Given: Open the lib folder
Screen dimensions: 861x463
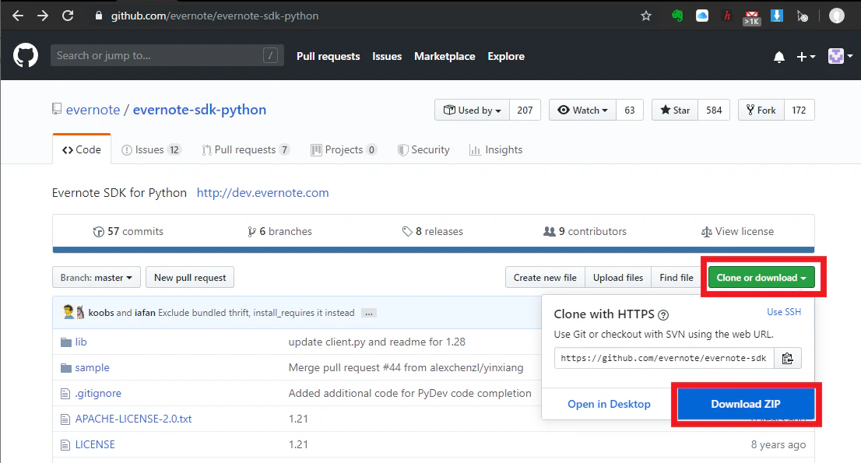Looking at the screenshot, I should point(81,342).
